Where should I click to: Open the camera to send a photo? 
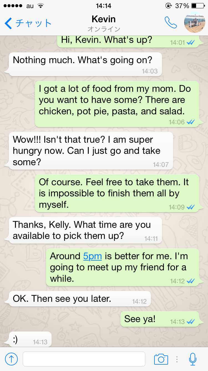tap(161, 359)
